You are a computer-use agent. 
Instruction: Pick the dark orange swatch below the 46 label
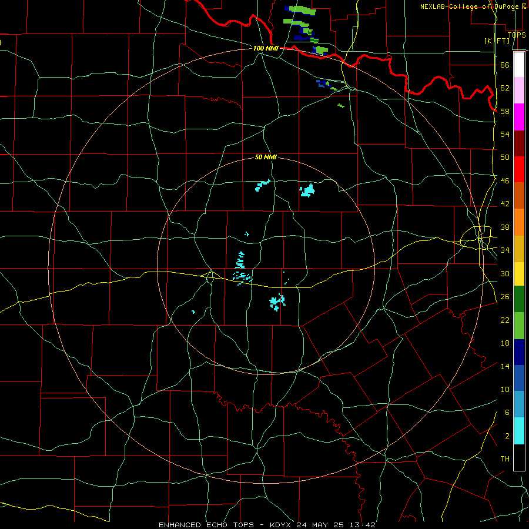pyautogui.click(x=519, y=195)
